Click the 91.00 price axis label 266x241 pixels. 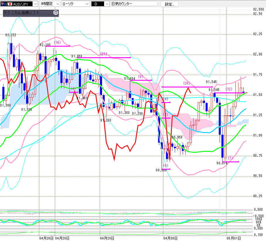257,135
